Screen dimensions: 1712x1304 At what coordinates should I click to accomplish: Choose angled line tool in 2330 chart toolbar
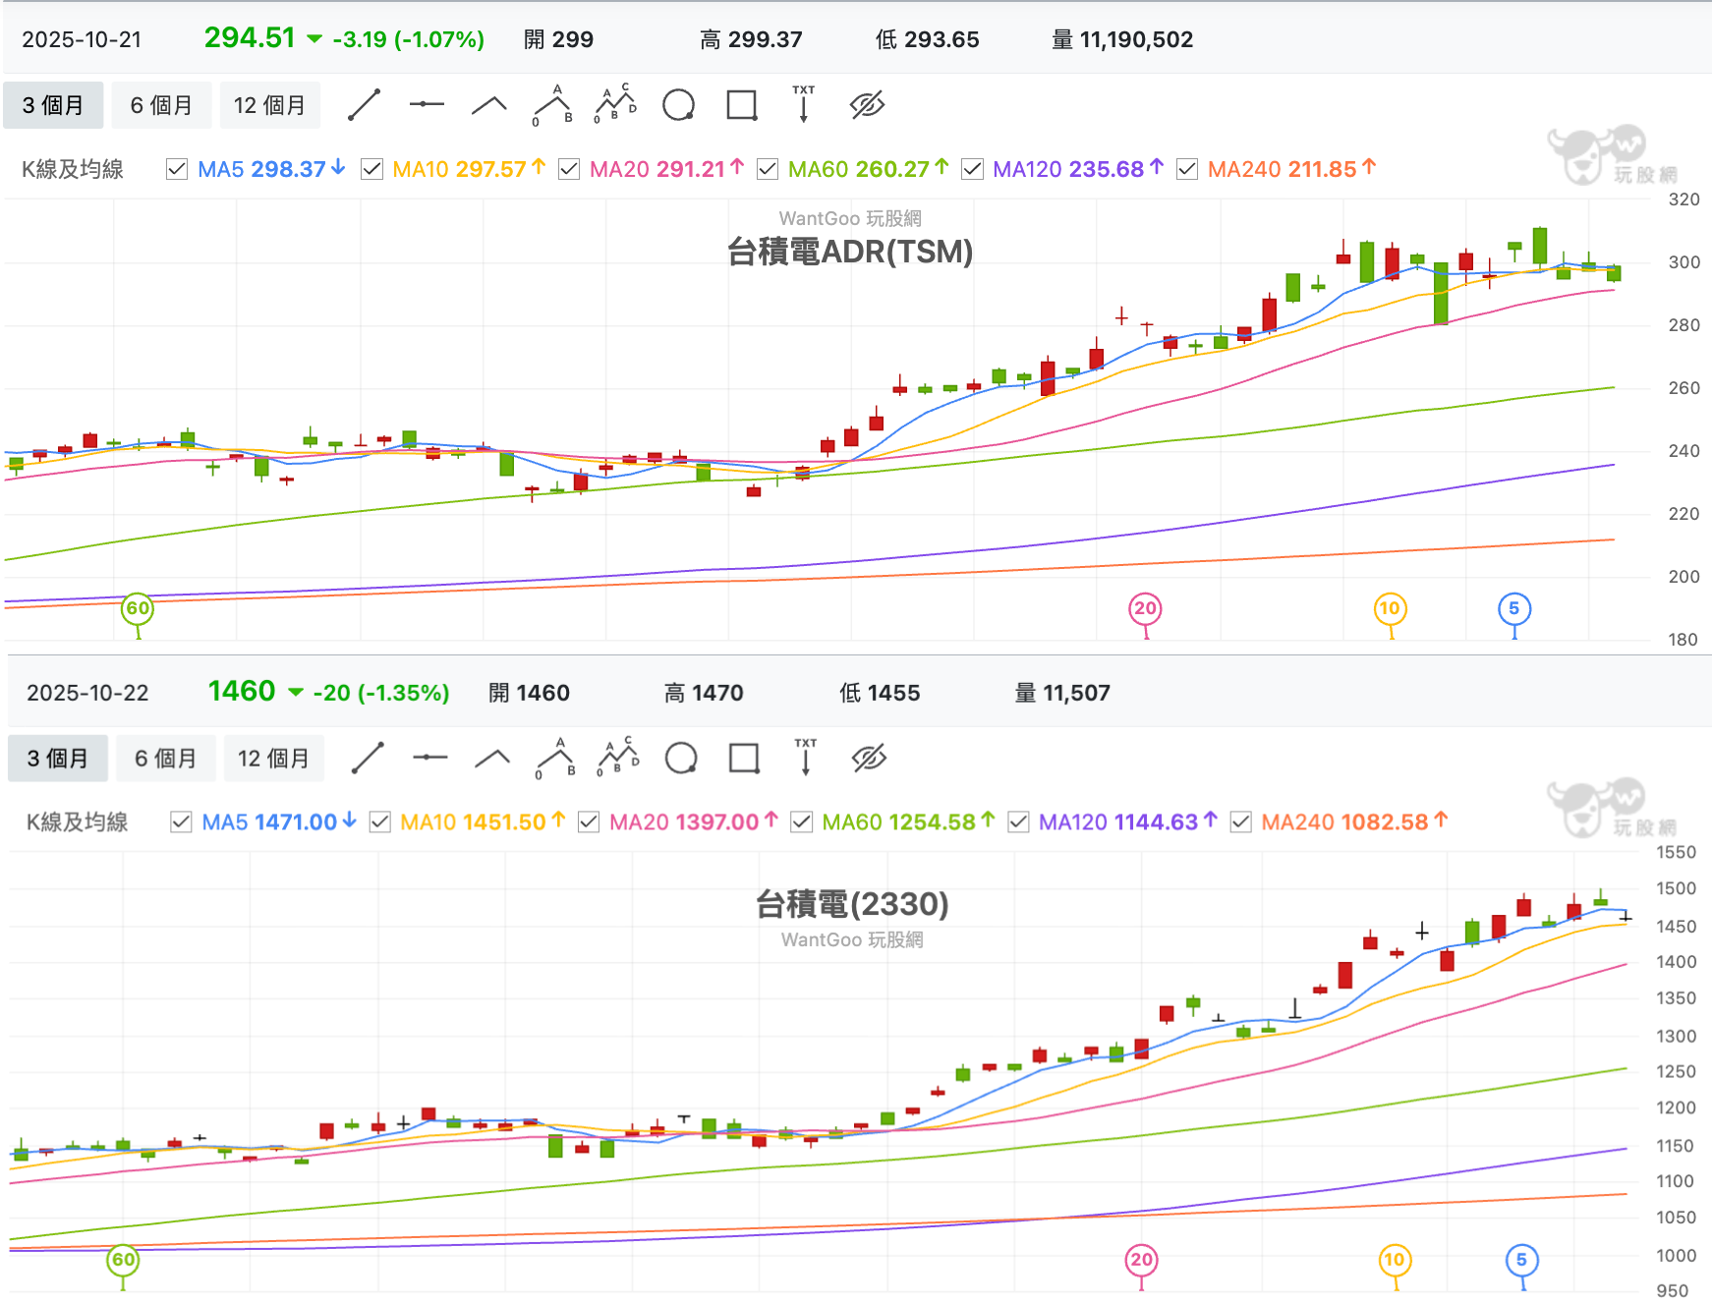[492, 759]
